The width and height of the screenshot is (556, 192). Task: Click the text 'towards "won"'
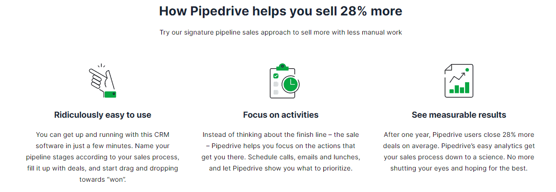103,179
